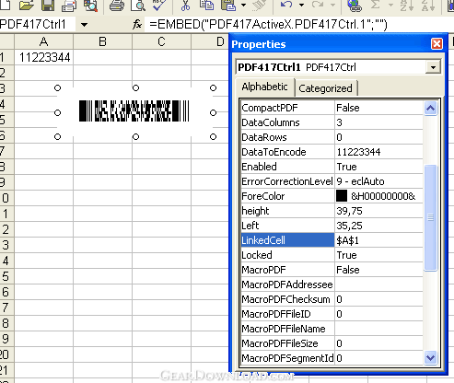
Task: Click the height value 39,75
Action: 349,211
